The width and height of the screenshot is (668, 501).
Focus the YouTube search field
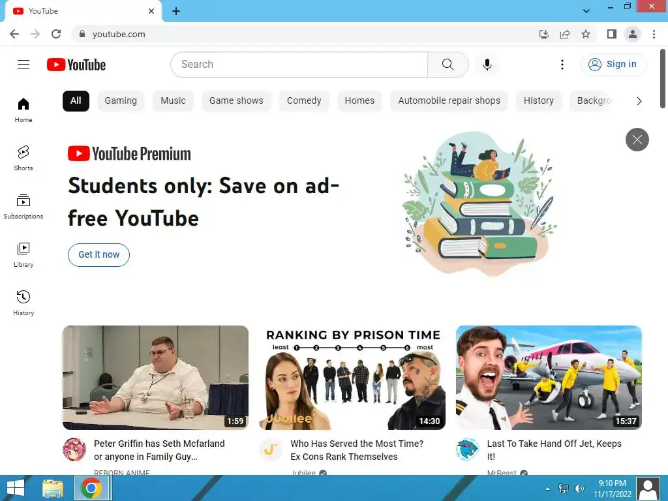pos(299,65)
